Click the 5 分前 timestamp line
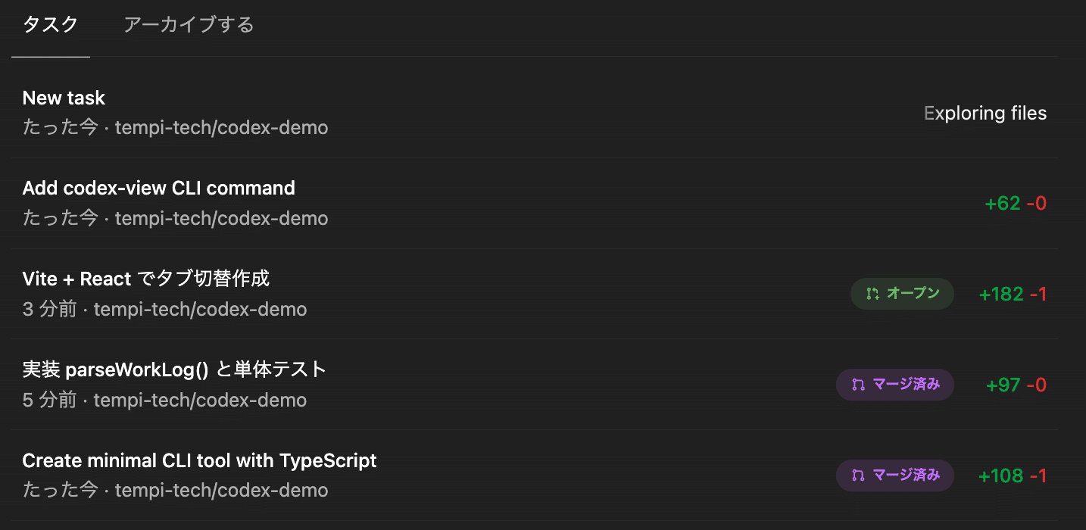Image resolution: width=1086 pixels, height=530 pixels. [x=164, y=400]
